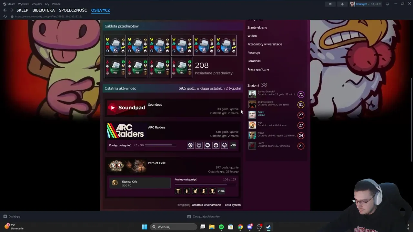
Task: Click the Path of Exile achievement progress bar
Action: [x=205, y=185]
